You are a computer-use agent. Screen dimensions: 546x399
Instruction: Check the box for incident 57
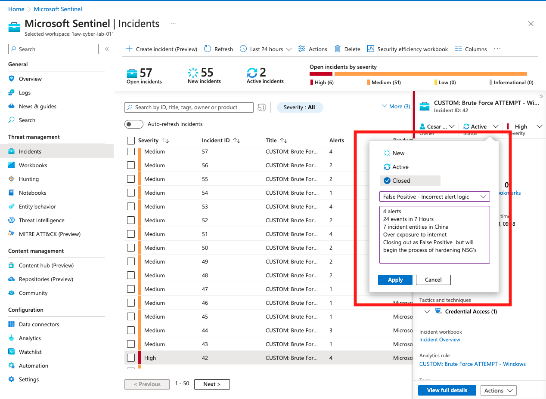[131, 151]
